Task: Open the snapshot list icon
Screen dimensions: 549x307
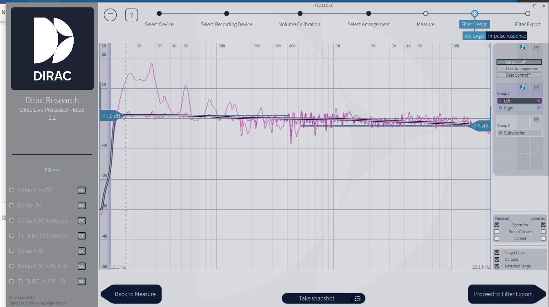Action: coord(358,298)
